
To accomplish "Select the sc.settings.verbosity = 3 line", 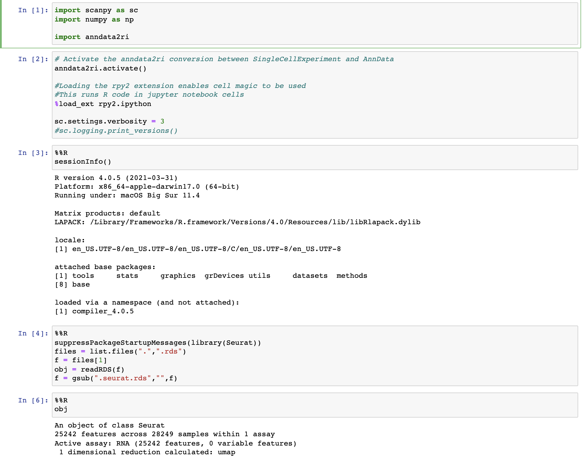I will tap(109, 121).
